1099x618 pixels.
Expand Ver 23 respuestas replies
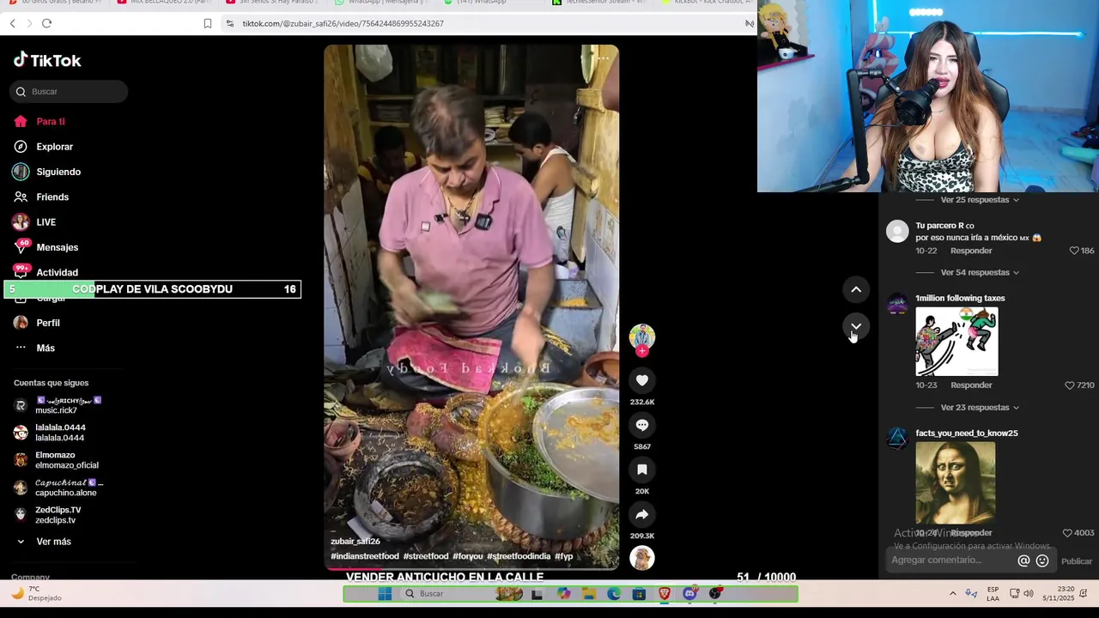click(980, 408)
